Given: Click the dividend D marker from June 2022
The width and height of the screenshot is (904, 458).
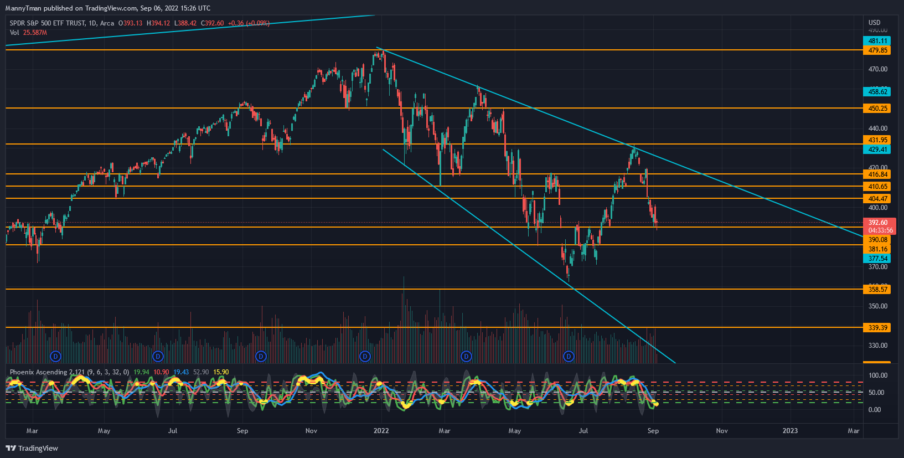Looking at the screenshot, I should click(569, 356).
